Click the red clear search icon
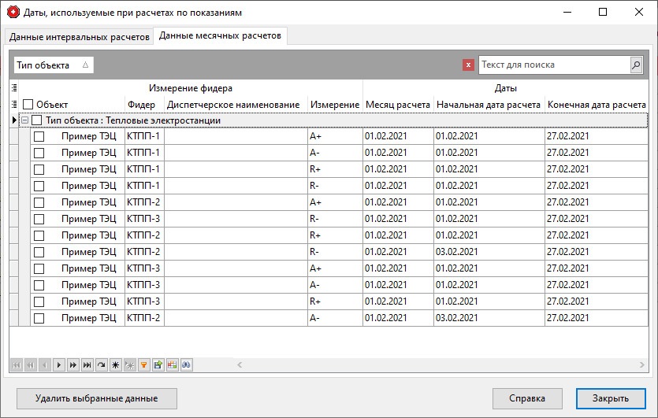The width and height of the screenshot is (658, 418). [x=468, y=65]
